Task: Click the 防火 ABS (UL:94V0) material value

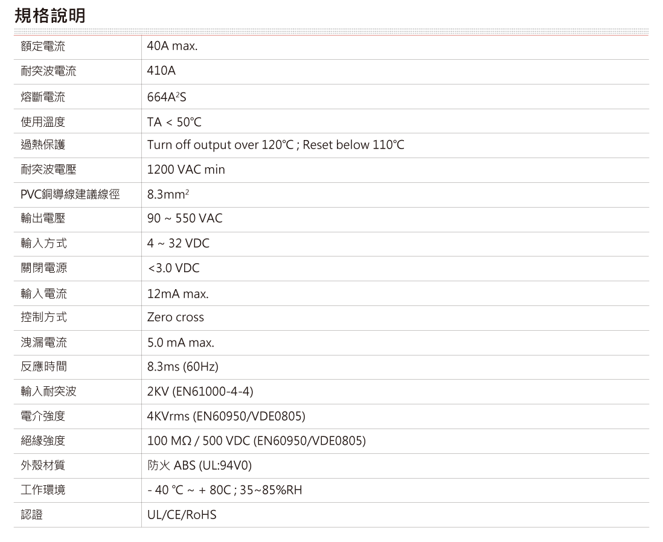Action: click(x=199, y=466)
